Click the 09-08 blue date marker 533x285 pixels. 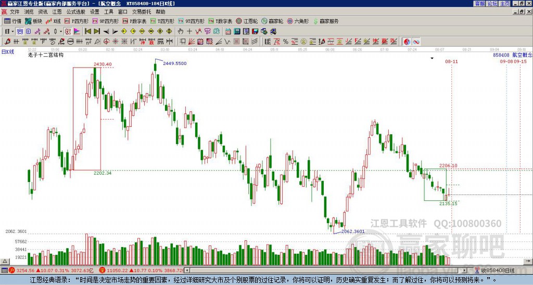[506, 61]
